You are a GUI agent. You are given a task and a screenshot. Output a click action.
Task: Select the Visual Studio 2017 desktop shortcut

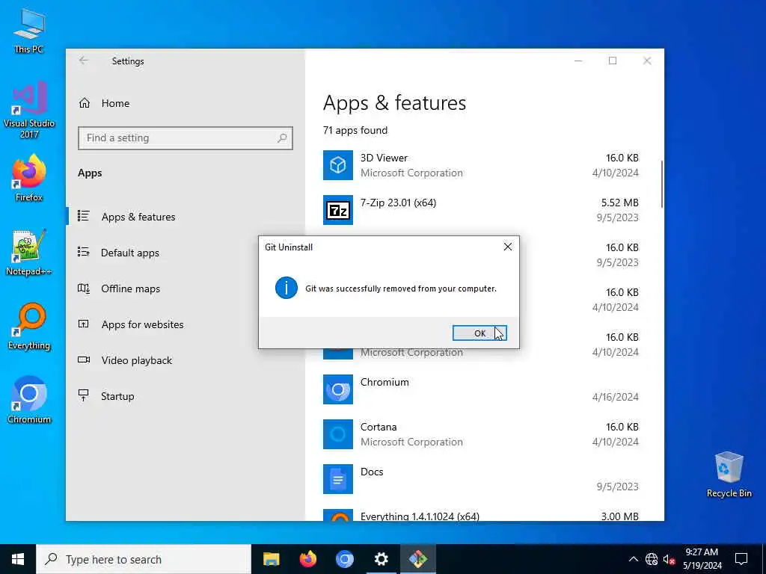29,111
